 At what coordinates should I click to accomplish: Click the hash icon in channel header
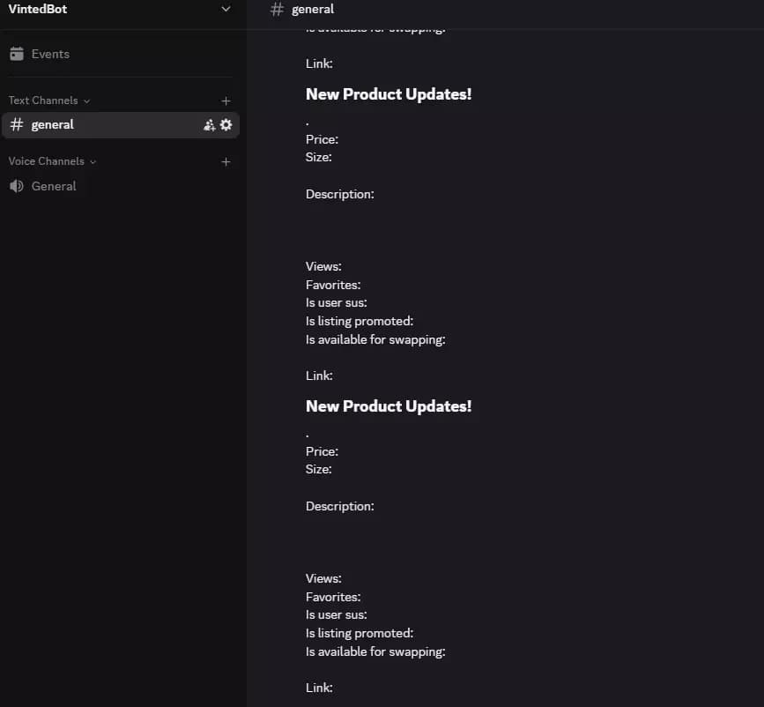pyautogui.click(x=277, y=10)
